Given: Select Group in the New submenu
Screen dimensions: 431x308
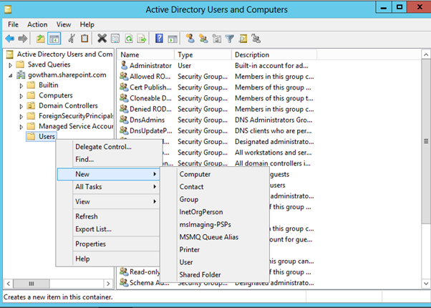Looking at the screenshot, I should pos(189,199).
